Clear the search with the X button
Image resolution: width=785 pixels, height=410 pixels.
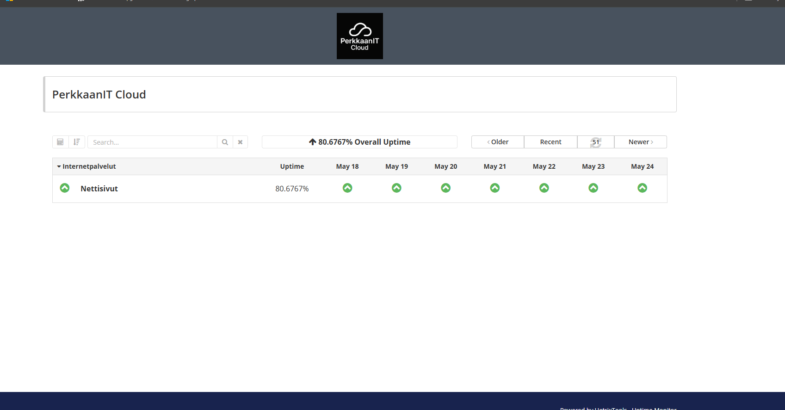pos(240,142)
